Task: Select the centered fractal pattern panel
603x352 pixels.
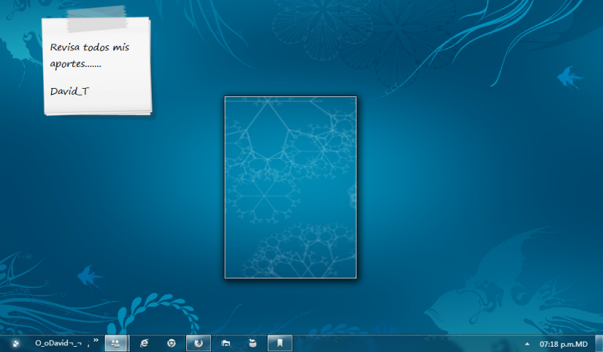Action: 290,187
